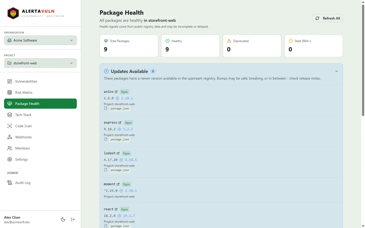Open the Acme Software organisation dropdown
The image size is (365, 228).
coord(40,40)
